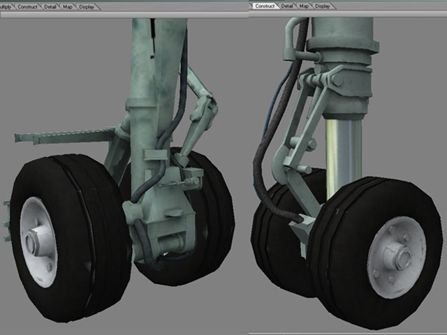Select the Map tab in left panel

pyautogui.click(x=68, y=6)
